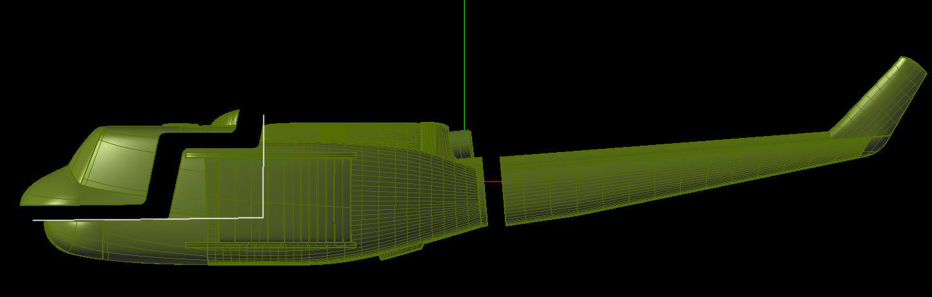Click the rear fuselage end section
This screenshot has width=932, height=297.
475,192
